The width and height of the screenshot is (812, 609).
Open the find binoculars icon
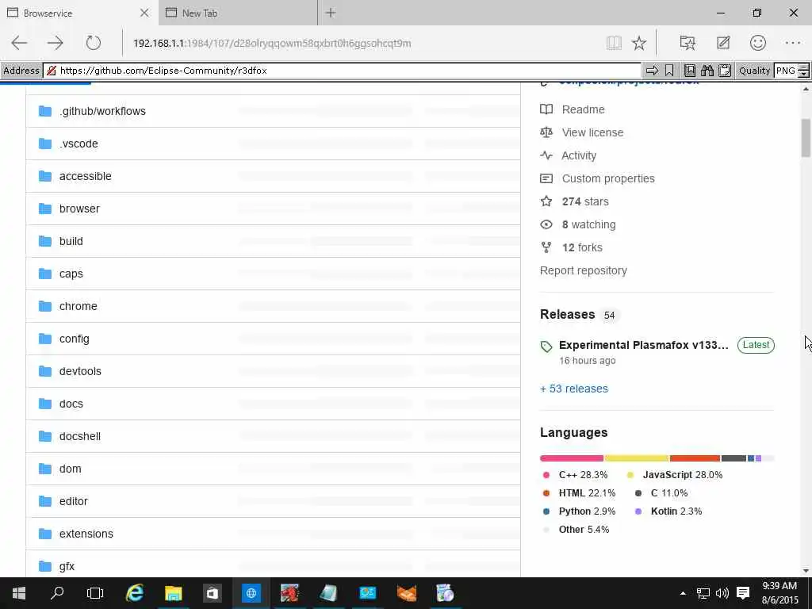click(x=707, y=71)
